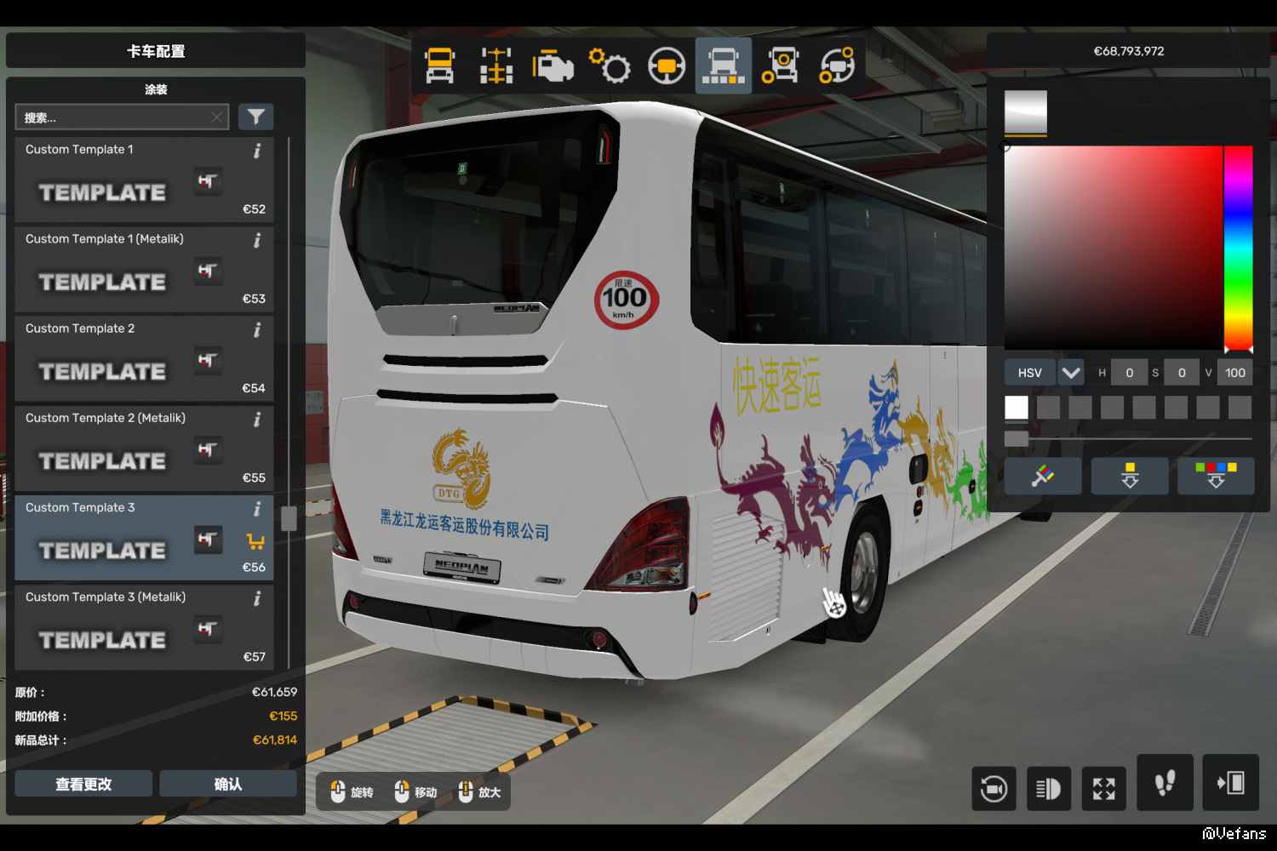Viewport: 1277px width, 851px height.
Task: Click the HSV color mode button
Action: 1029,373
